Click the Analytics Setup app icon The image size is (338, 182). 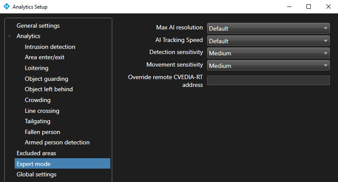[6, 6]
